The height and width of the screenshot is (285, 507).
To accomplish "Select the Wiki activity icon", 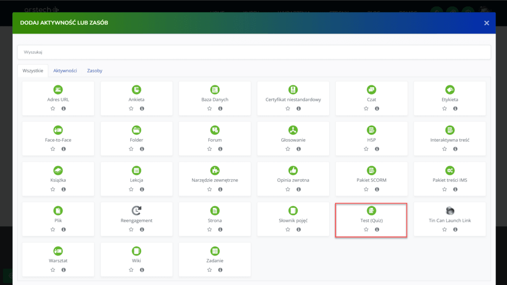I will tap(137, 251).
